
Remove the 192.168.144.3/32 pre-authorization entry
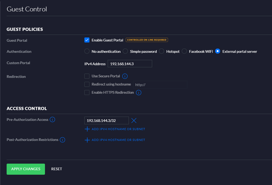(x=134, y=120)
